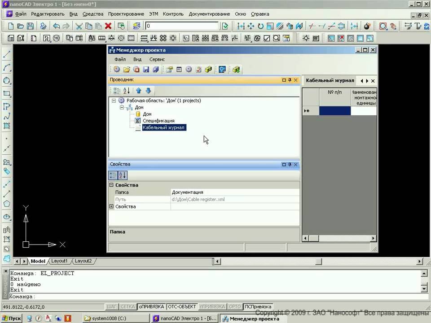Select Кабельный журнал tree item

[164, 127]
